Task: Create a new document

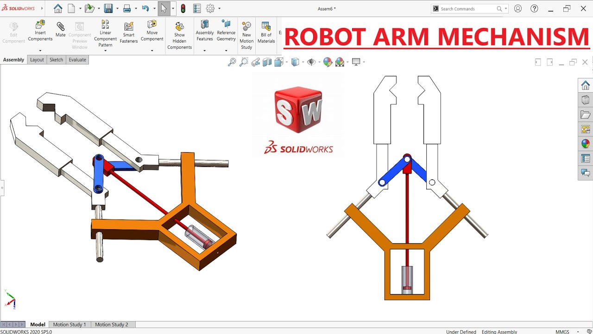Action: tap(71, 8)
